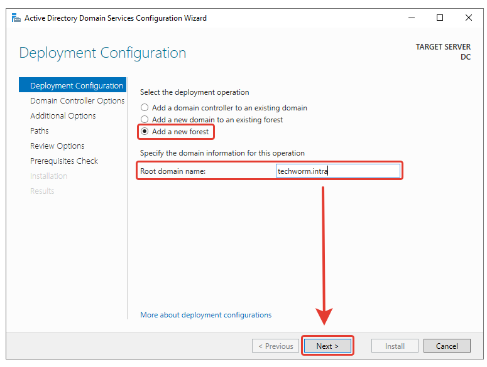Jump to the Prerequisites Check step
This screenshot has width=487, height=367.
pyautogui.click(x=64, y=161)
